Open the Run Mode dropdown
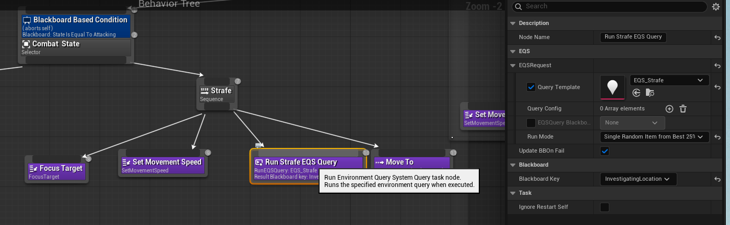Image resolution: width=730 pixels, height=225 pixels. [654, 137]
